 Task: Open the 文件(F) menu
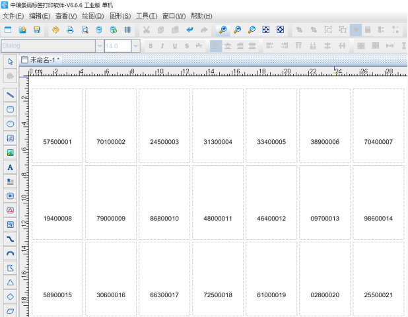[x=13, y=16]
